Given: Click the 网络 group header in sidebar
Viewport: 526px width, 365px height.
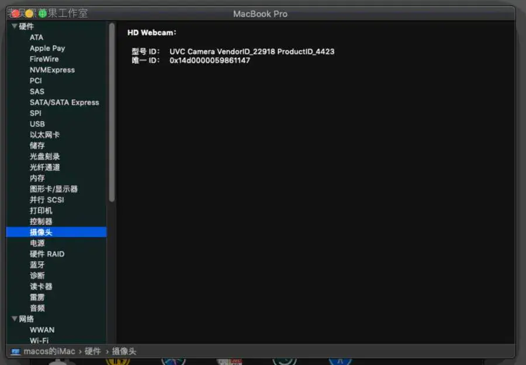Looking at the screenshot, I should pos(26,319).
